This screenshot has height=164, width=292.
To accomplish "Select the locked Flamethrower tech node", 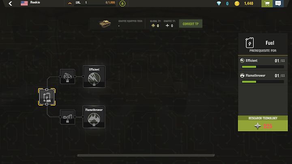I will pos(94,117).
